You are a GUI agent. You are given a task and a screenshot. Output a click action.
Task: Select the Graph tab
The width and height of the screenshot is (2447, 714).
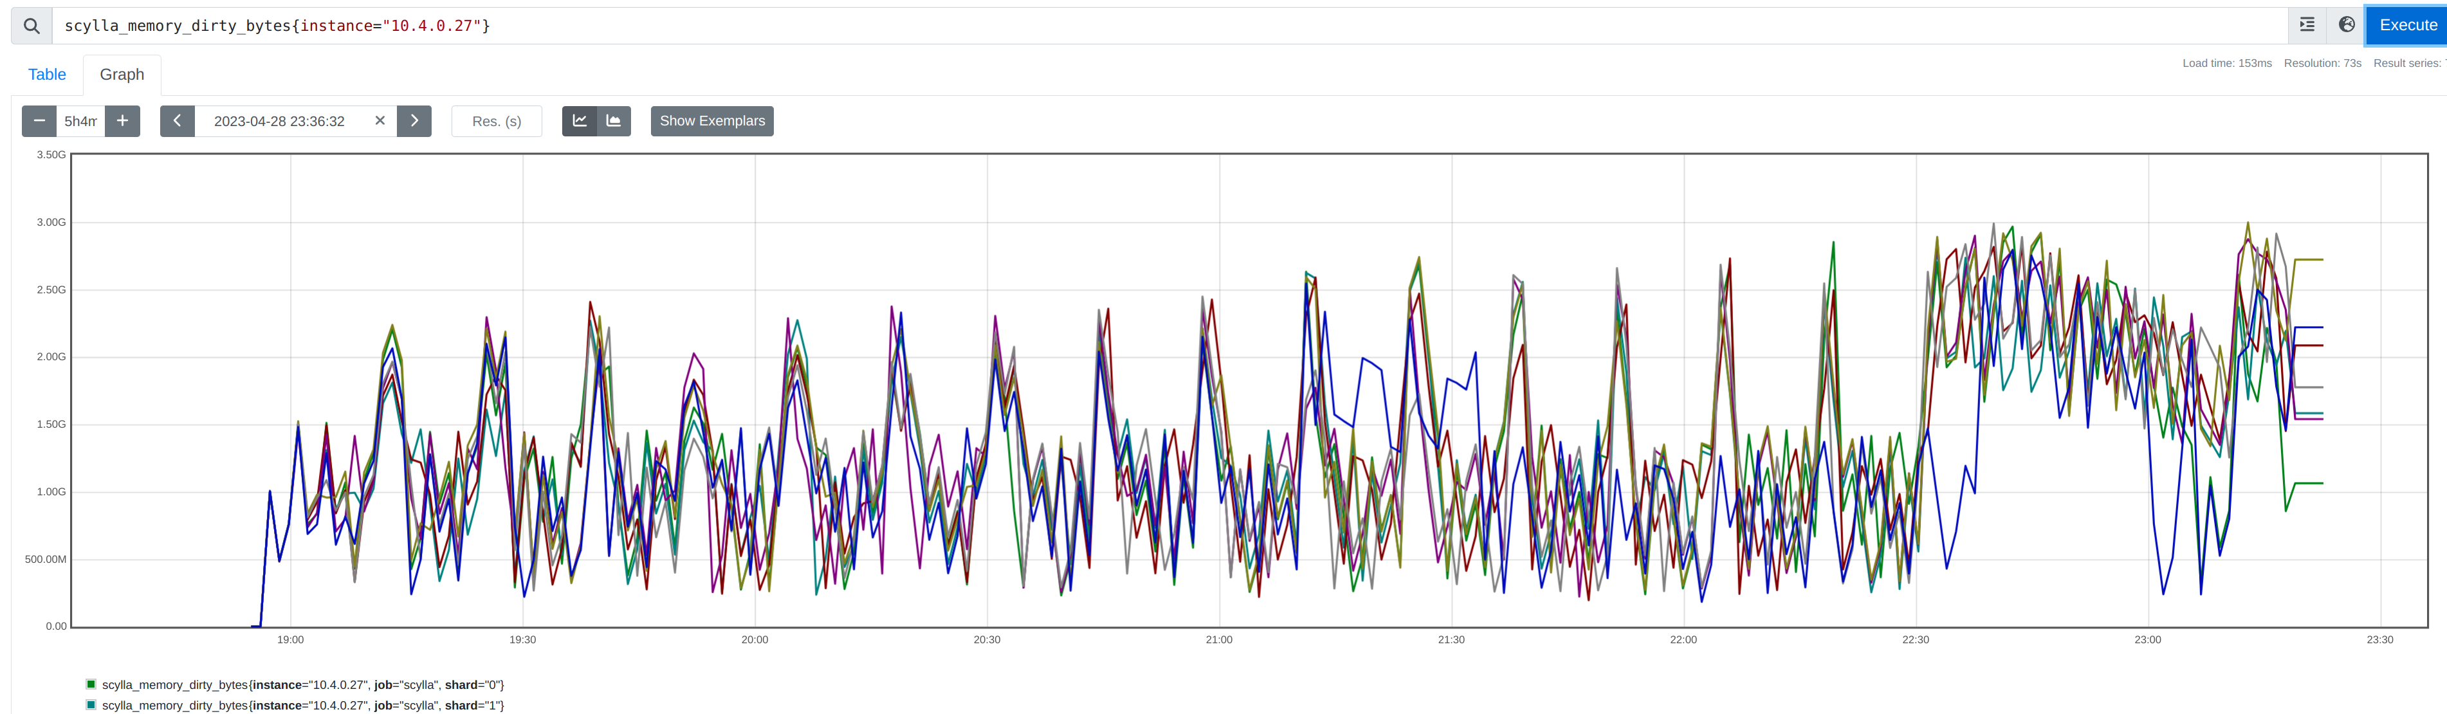(x=122, y=74)
